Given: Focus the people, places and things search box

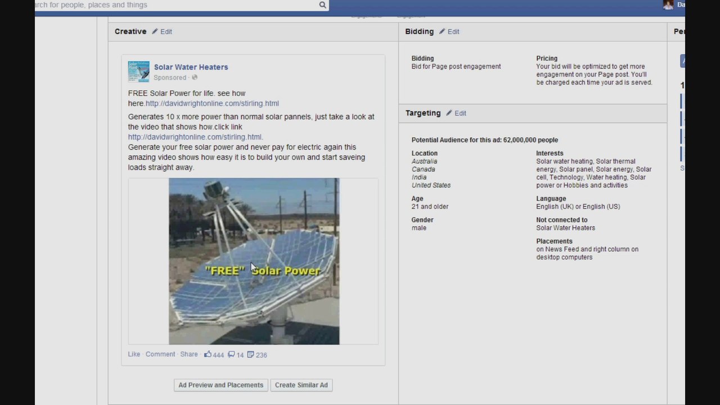Looking at the screenshot, I should [x=182, y=5].
